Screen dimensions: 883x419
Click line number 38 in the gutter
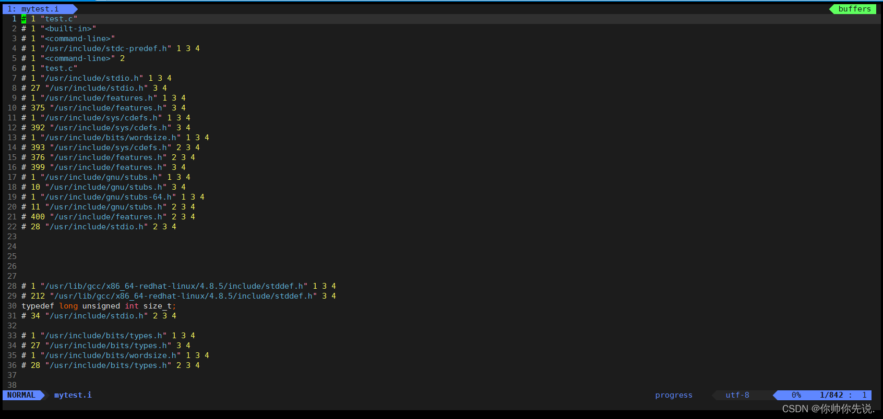pos(12,385)
